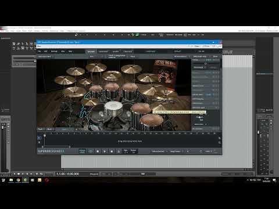
Task: Click the Tempo field in transport
Action: point(134,152)
